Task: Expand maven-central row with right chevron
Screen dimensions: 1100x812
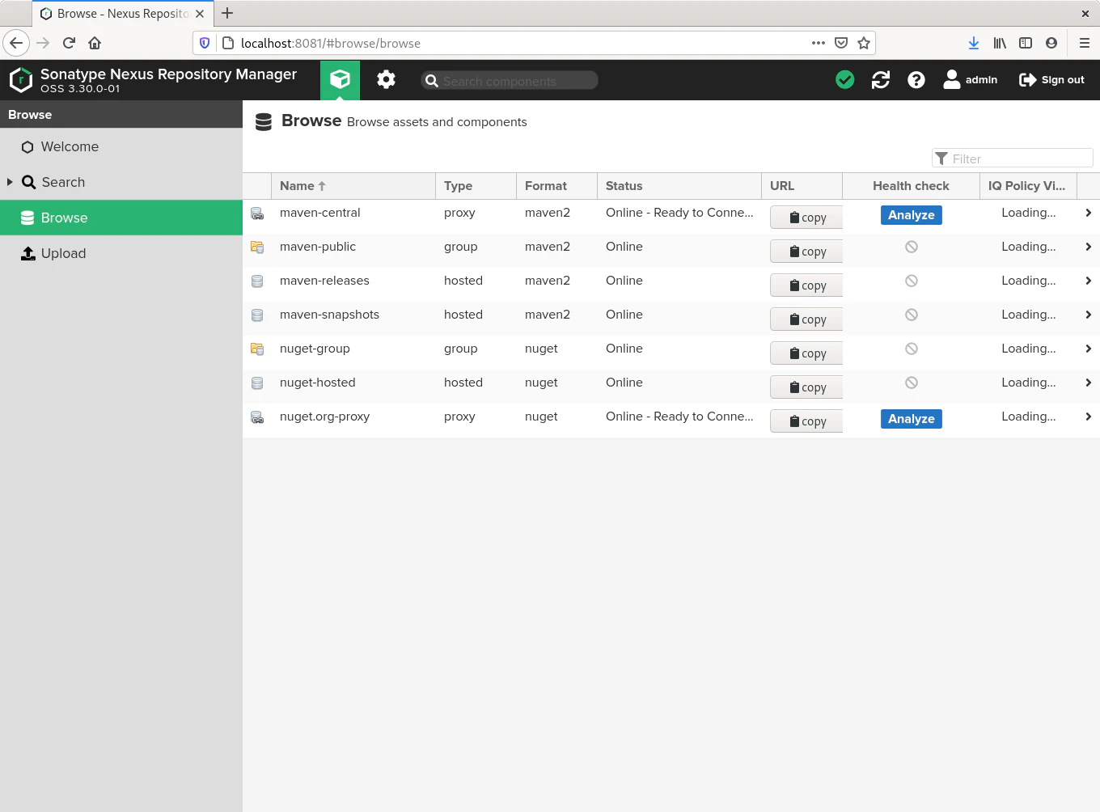Action: (x=1088, y=213)
